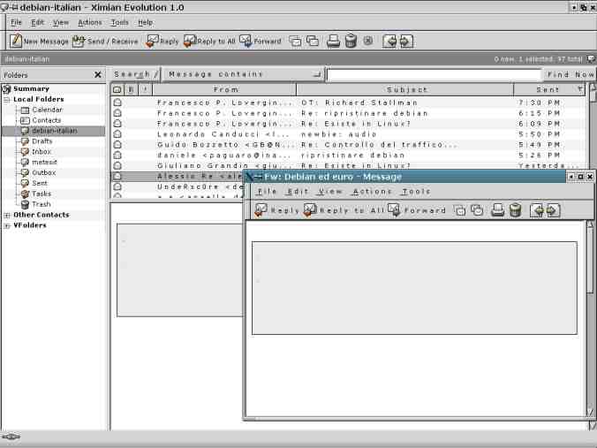Select the Calendar folder

47,110
